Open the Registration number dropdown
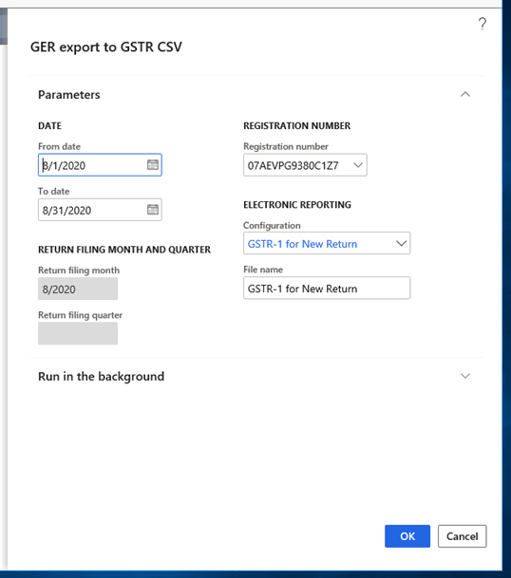Screen dimensions: 511x578 click(x=358, y=165)
